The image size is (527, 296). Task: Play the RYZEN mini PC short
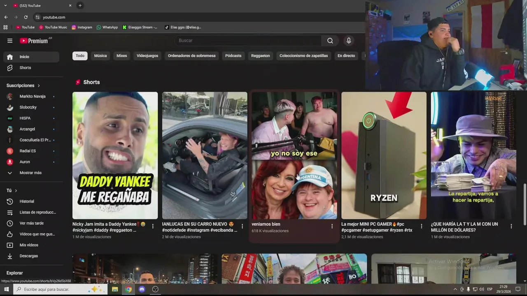click(x=384, y=155)
